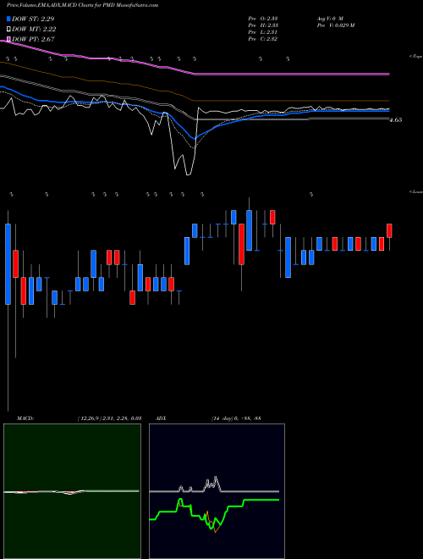Click the first tall blue candlestick
Screen dimensions: 423x559
8,264
